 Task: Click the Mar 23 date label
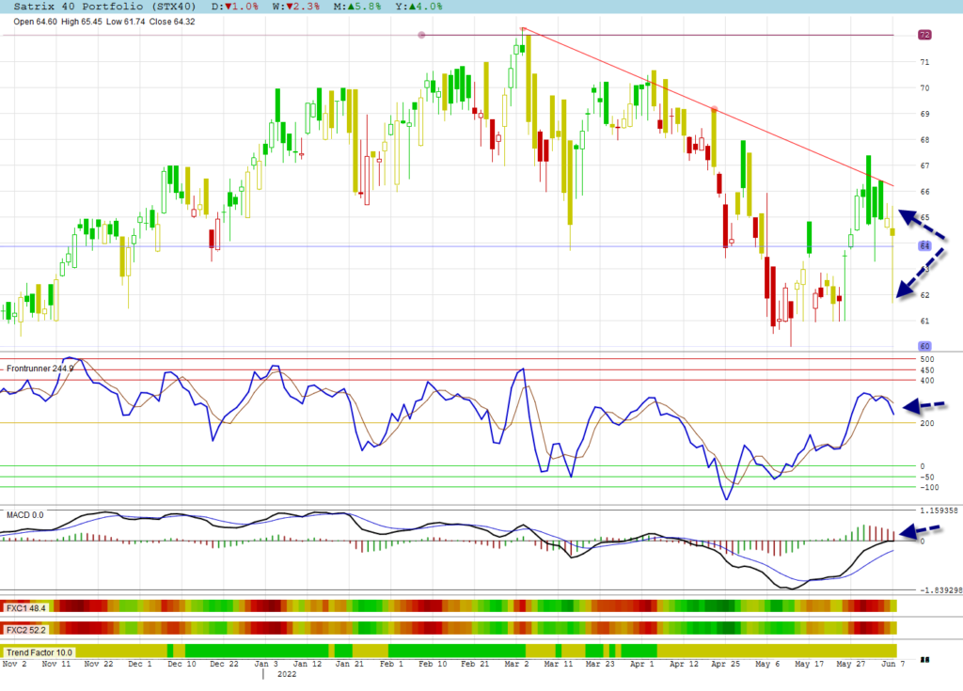click(600, 664)
